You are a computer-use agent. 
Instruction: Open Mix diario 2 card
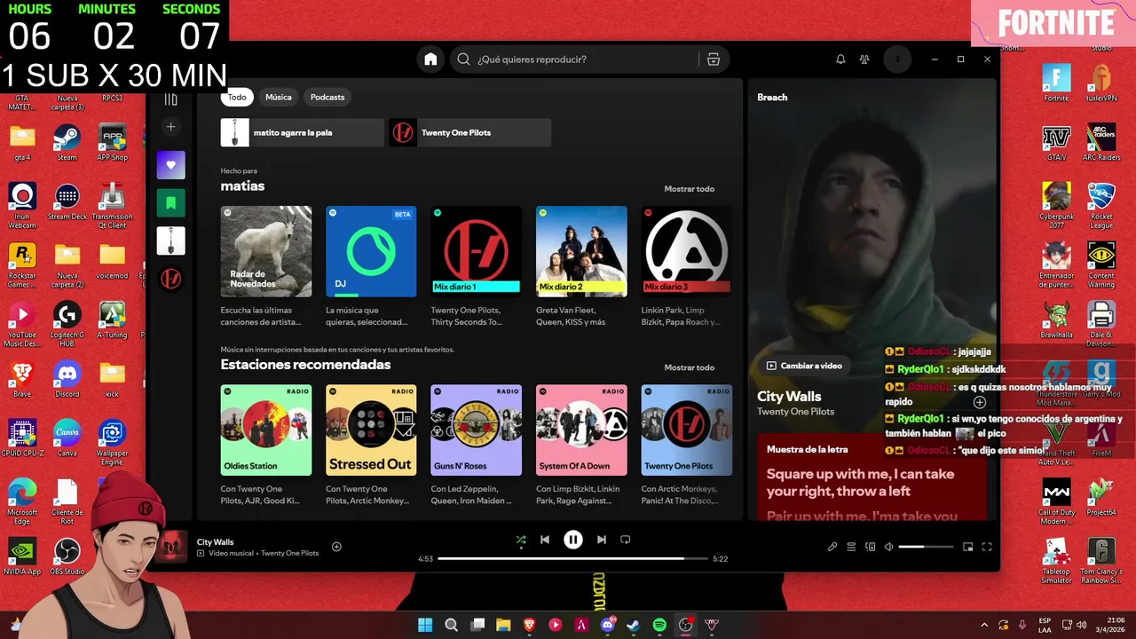coord(581,267)
